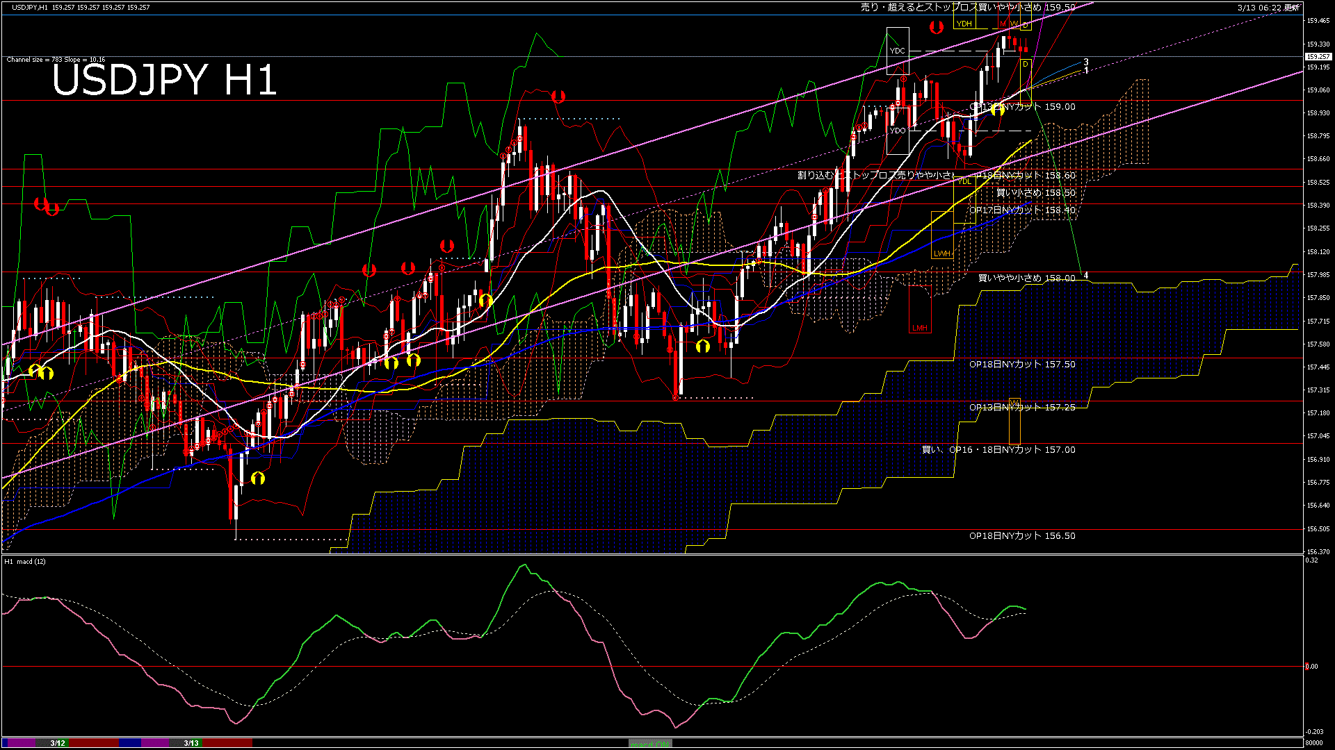The width and height of the screenshot is (1335, 750).
Task: Click the current price label 159.257
Action: [1318, 57]
